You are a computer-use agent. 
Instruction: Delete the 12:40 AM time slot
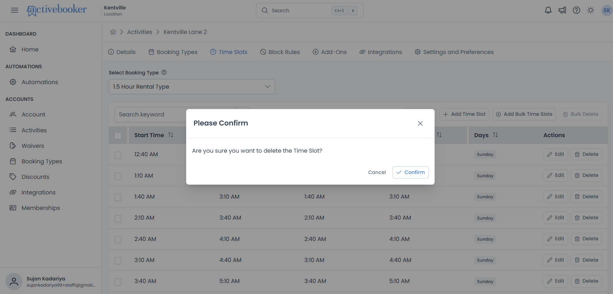tap(586, 154)
